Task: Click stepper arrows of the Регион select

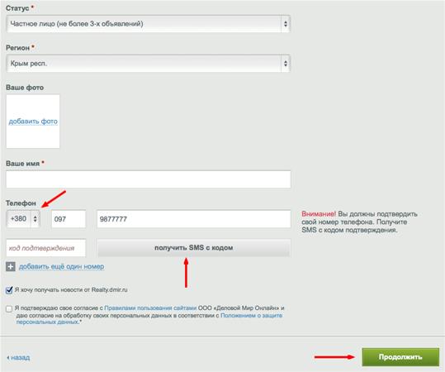Action: pos(286,64)
